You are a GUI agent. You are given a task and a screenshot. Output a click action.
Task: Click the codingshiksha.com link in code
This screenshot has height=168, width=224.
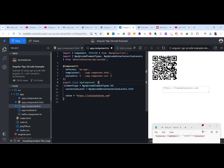(x=93, y=96)
